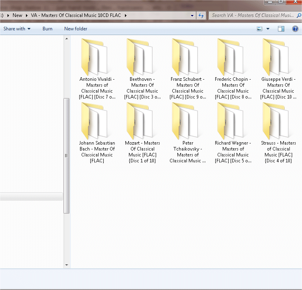Expand the arrow after New in breadcrumb

click(27, 15)
